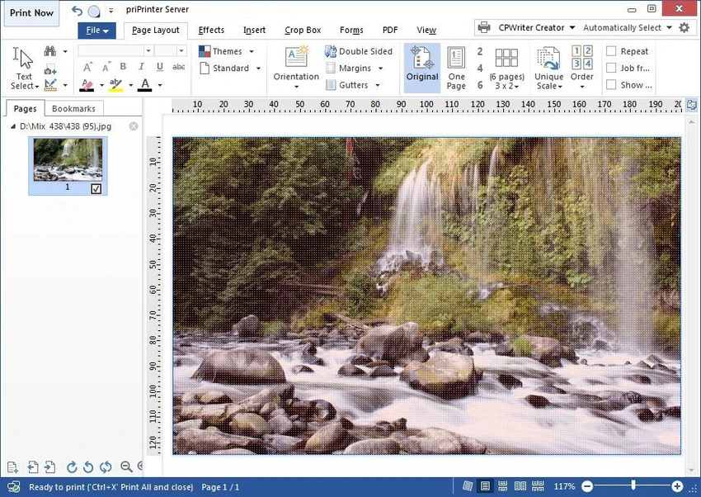Screen dimensions: 701x497
Task: Select the thumbnails grid view icon in status bar
Action: [538, 485]
